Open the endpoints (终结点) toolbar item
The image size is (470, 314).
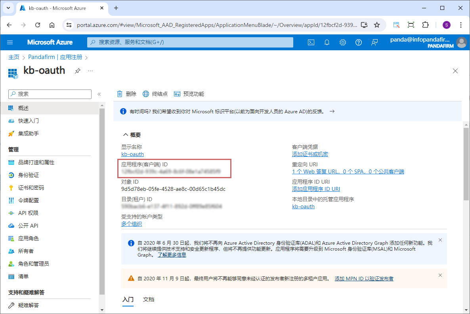(155, 94)
